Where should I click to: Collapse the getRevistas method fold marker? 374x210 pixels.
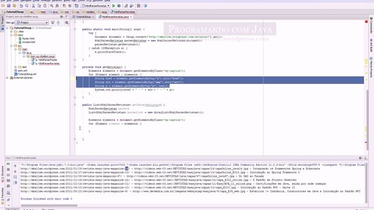pos(75,67)
